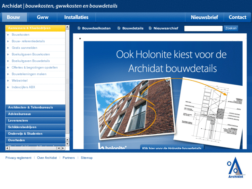
Task: Open Boekuitgaven Bouwkosten link
Action: (31, 54)
